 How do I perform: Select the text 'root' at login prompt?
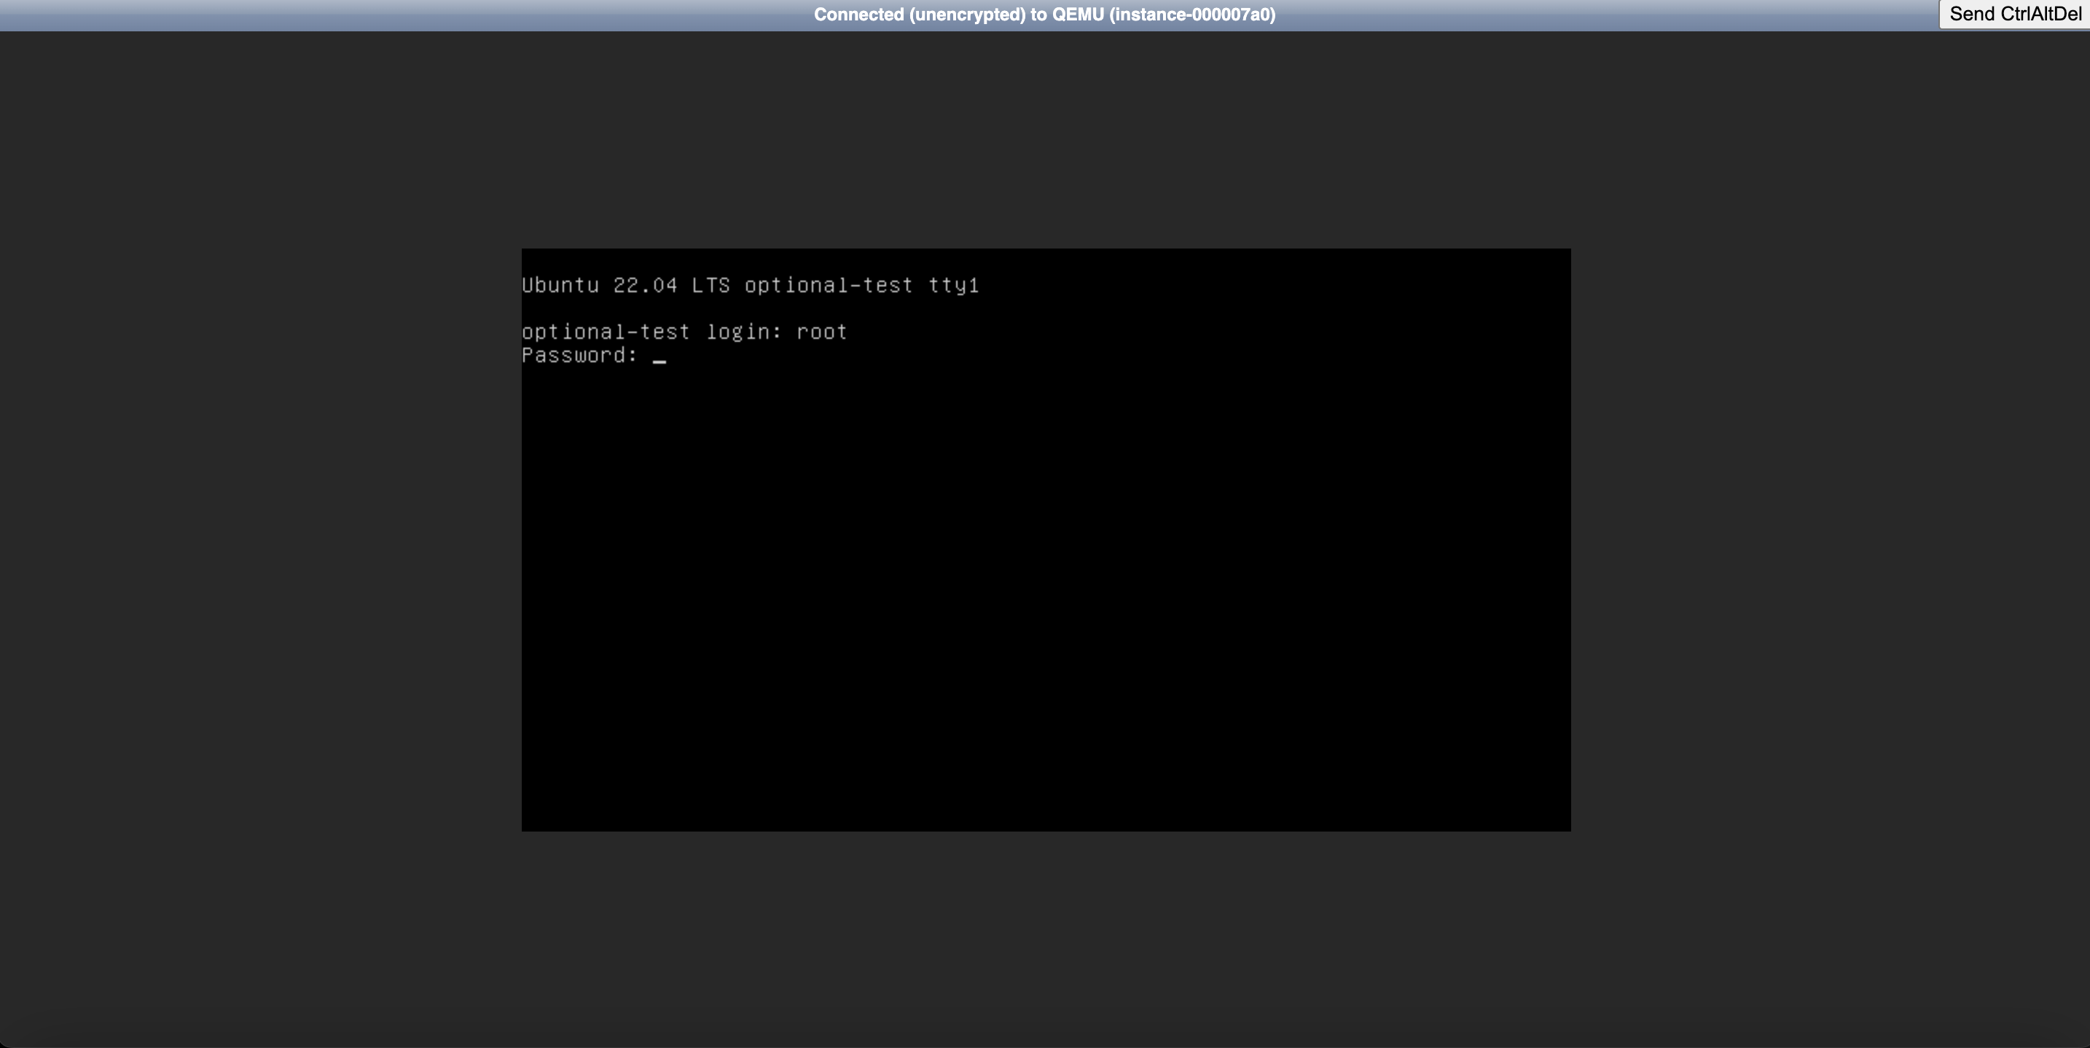pyautogui.click(x=821, y=331)
